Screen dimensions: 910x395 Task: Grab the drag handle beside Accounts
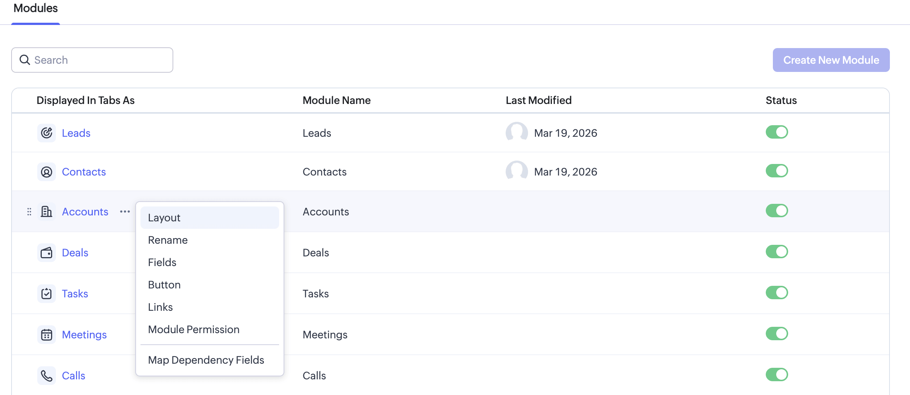pyautogui.click(x=29, y=211)
